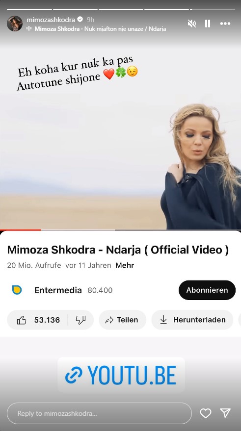241x431 pixels.
Task: Open the YOUTU.BE link sticker
Action: 121,375
